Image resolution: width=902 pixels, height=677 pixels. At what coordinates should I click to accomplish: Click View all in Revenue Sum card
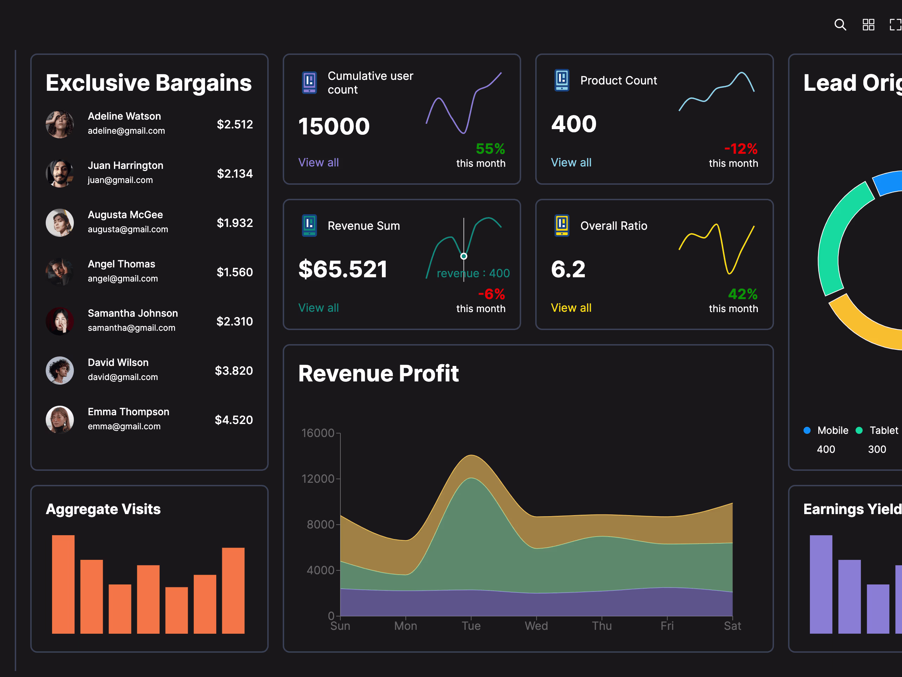318,308
